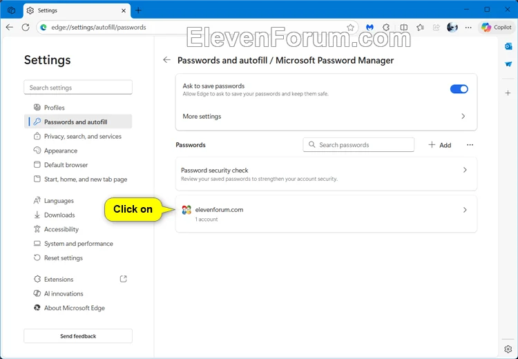The height and width of the screenshot is (359, 518).
Task: Toggle Ask to save passwords switch
Action: click(459, 89)
